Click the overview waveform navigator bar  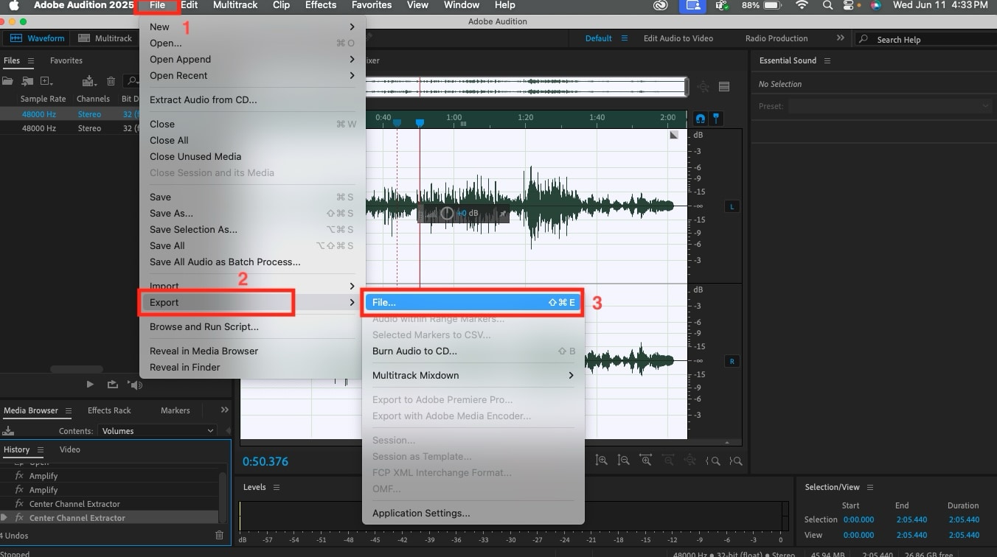[527, 87]
